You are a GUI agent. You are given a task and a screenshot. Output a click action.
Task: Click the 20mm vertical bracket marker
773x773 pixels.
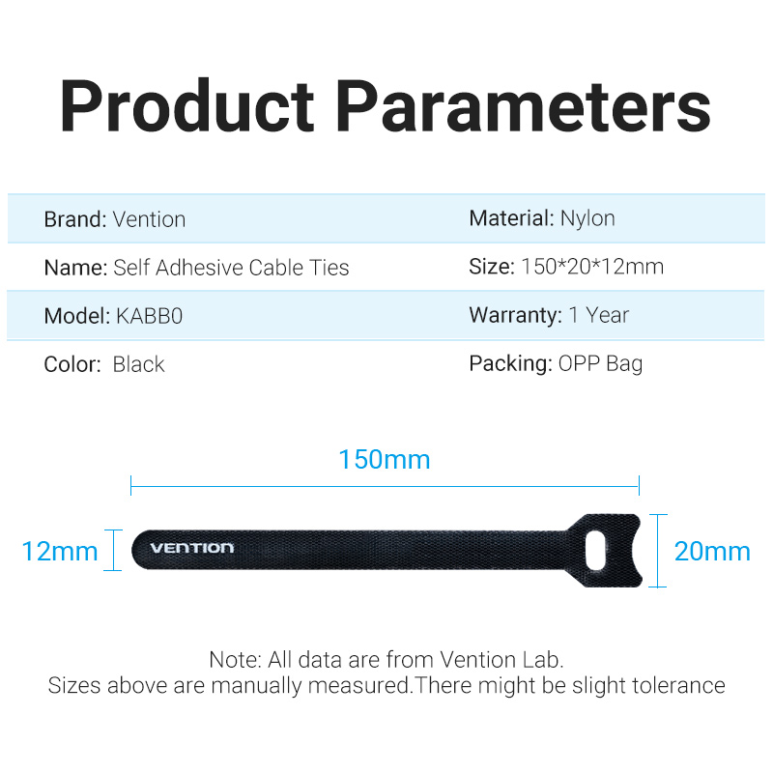pyautogui.click(x=658, y=551)
